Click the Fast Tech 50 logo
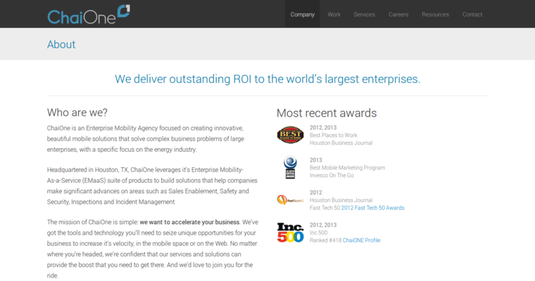 point(290,200)
